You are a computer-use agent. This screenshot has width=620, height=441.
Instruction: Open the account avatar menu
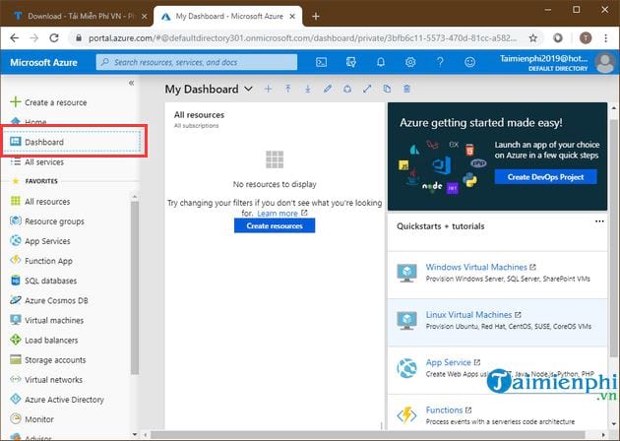[x=604, y=63]
